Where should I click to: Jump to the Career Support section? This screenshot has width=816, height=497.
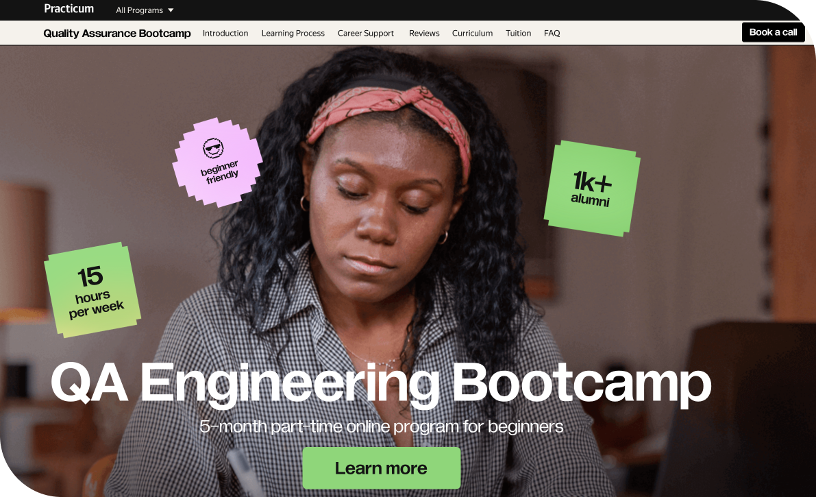pos(366,33)
